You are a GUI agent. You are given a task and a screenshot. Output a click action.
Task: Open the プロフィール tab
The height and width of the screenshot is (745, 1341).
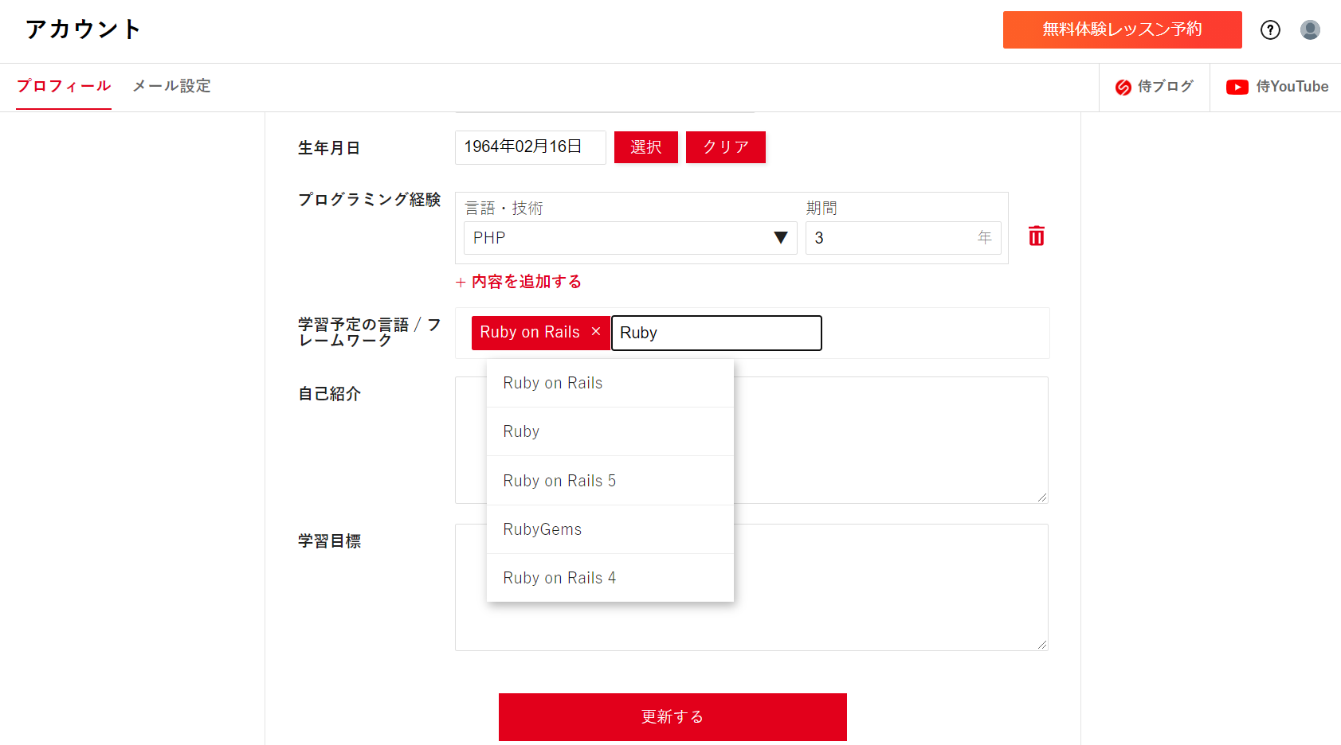(64, 86)
